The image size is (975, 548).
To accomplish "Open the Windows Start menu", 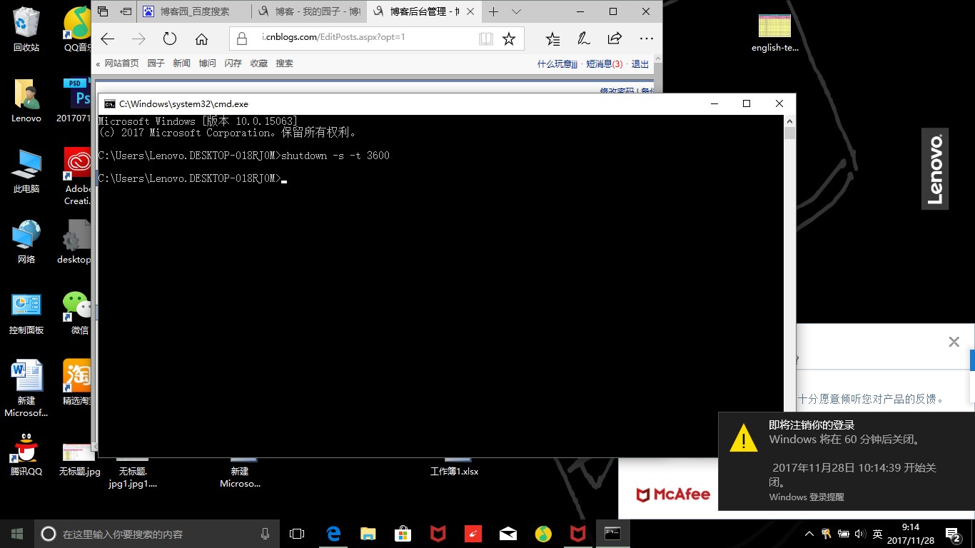I will click(17, 533).
